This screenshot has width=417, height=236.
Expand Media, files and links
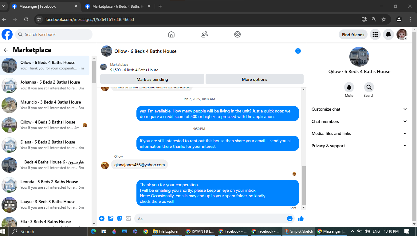tap(359, 133)
